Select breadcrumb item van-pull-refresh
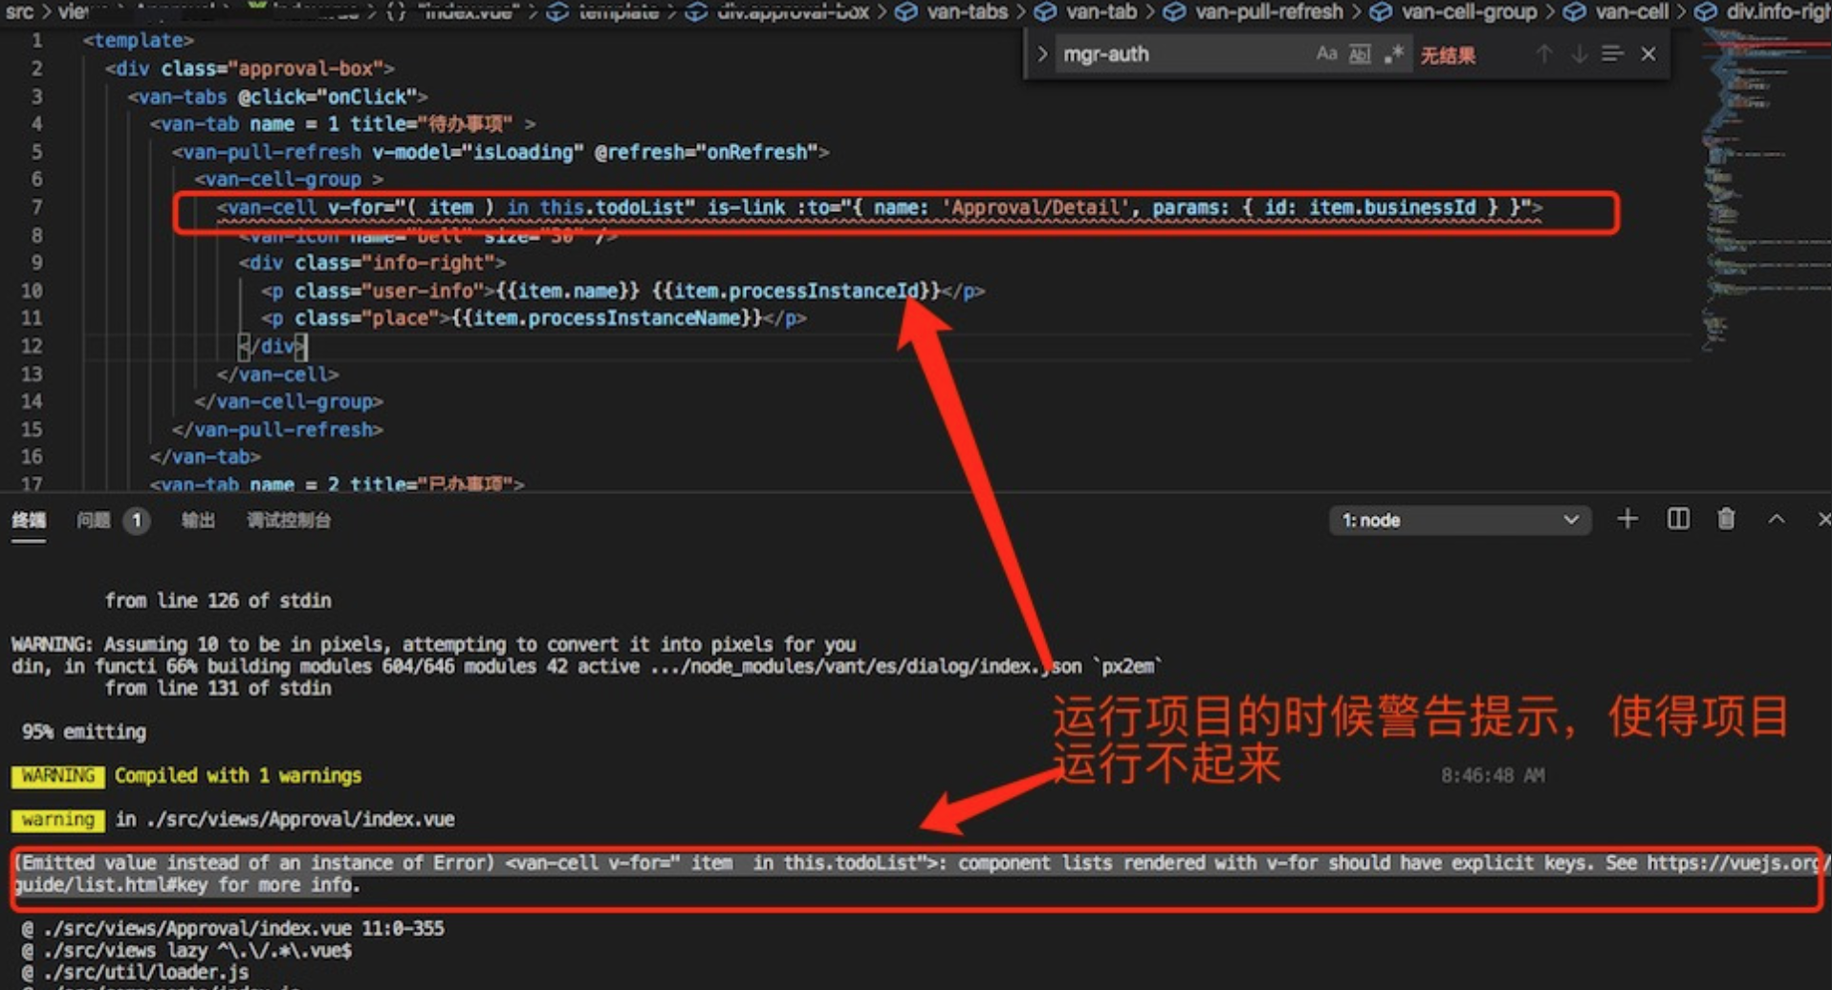The height and width of the screenshot is (990, 1832). (x=1269, y=11)
